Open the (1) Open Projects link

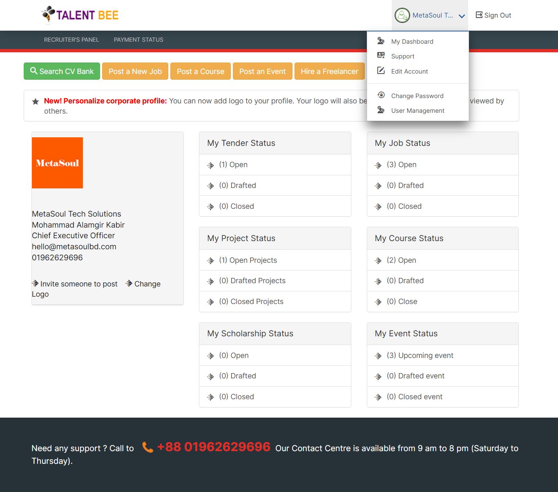click(x=248, y=260)
